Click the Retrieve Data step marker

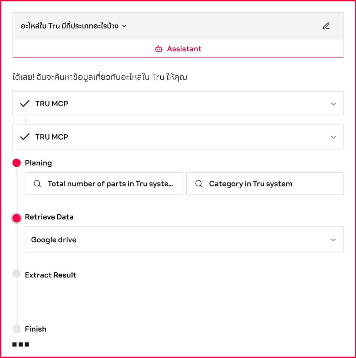pos(16,218)
